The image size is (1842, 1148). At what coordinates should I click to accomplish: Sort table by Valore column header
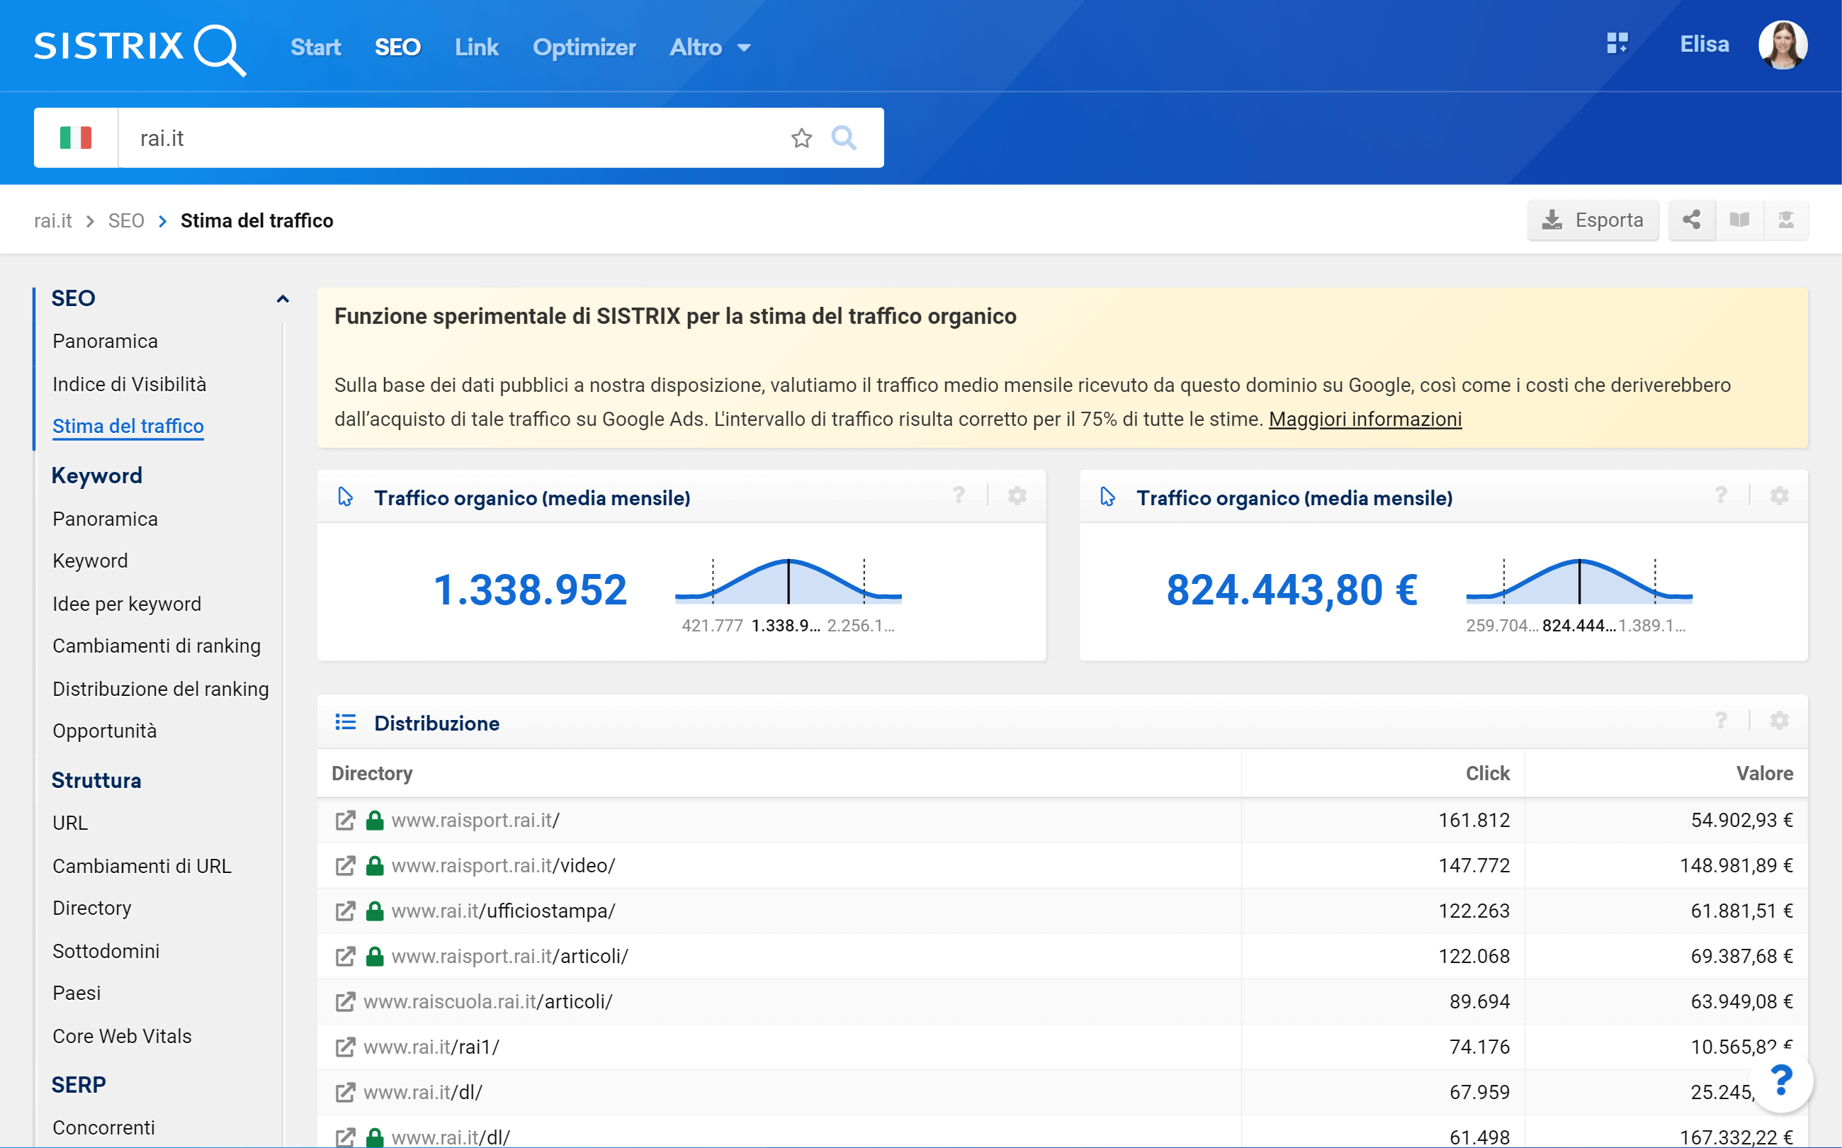point(1764,773)
